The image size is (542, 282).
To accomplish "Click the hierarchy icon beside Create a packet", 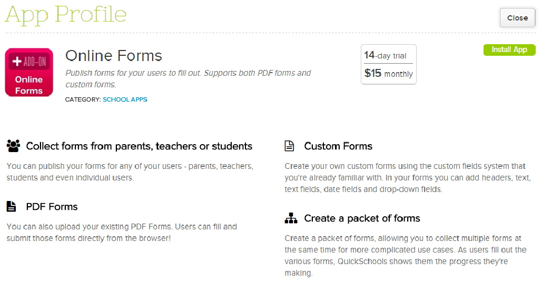I will coord(291,218).
